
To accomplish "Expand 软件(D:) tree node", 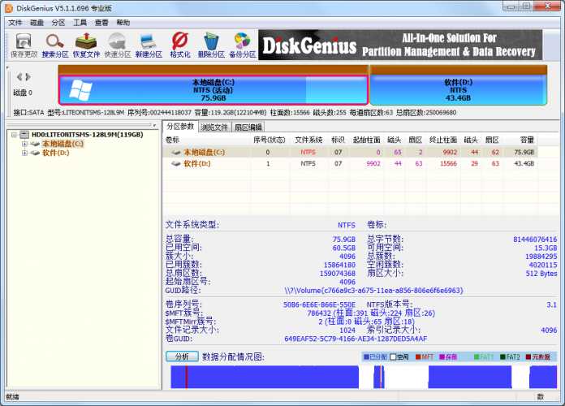I will click(24, 153).
